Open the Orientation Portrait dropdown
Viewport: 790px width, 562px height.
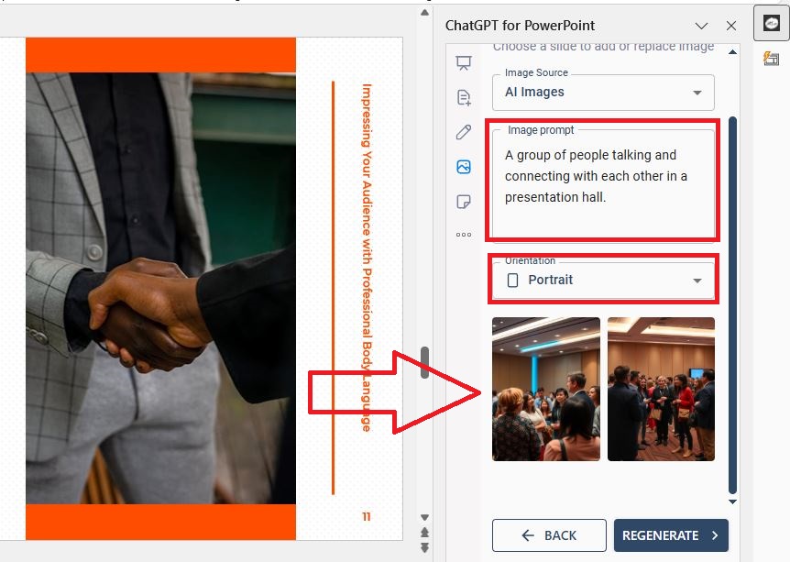603,280
